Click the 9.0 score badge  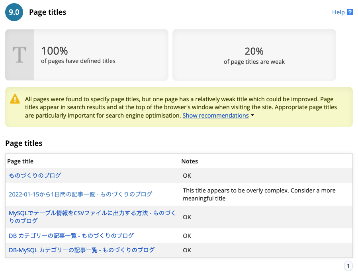click(15, 12)
